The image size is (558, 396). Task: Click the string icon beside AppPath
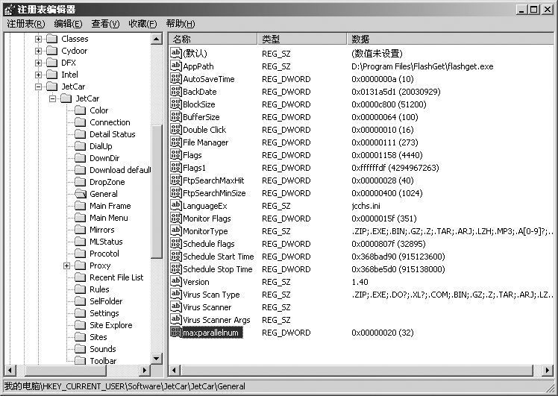tap(176, 66)
